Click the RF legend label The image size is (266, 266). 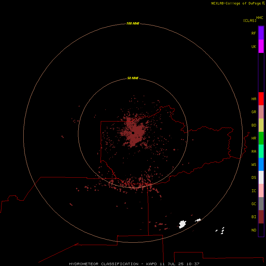click(x=254, y=33)
